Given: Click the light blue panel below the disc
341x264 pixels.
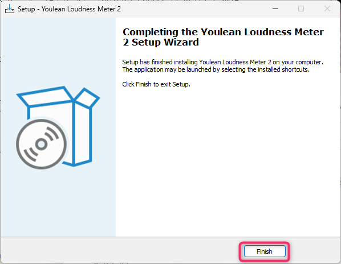Looking at the screenshot, I should [58, 203].
